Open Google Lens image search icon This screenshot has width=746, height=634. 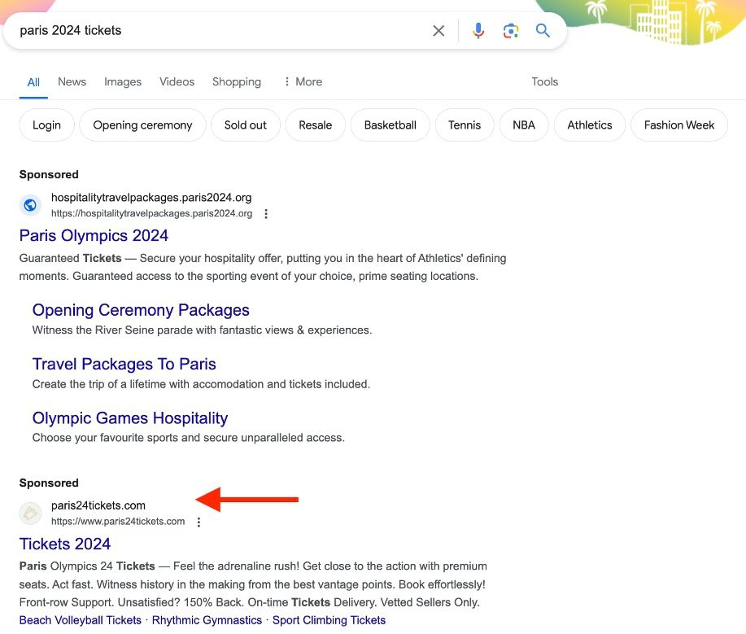click(x=511, y=31)
